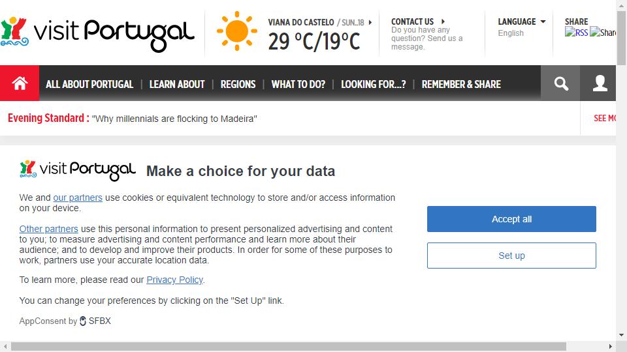The width and height of the screenshot is (627, 352).
Task: Open the our partners link
Action: 78,198
